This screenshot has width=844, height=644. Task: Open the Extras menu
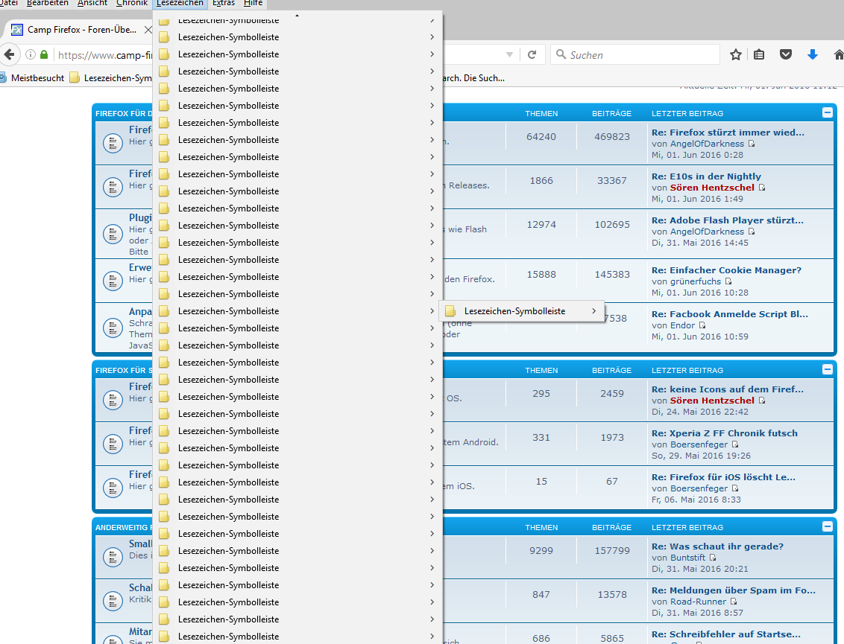[224, 3]
